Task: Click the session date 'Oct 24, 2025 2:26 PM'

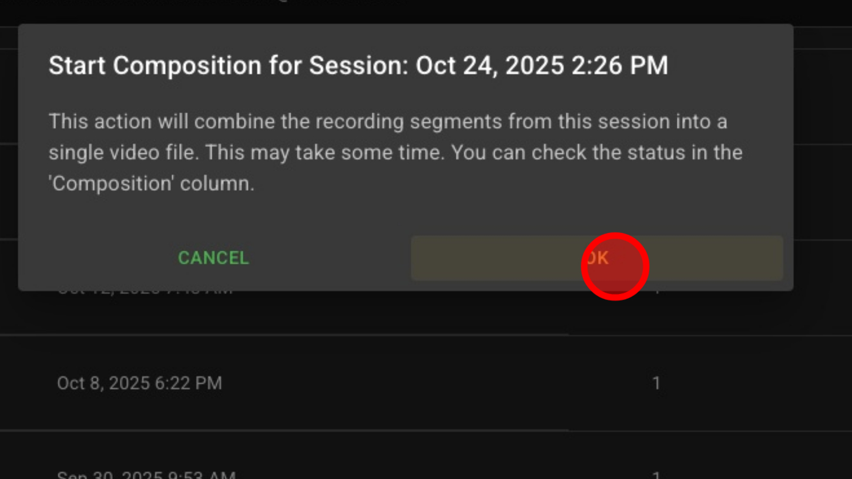Action: click(x=542, y=65)
